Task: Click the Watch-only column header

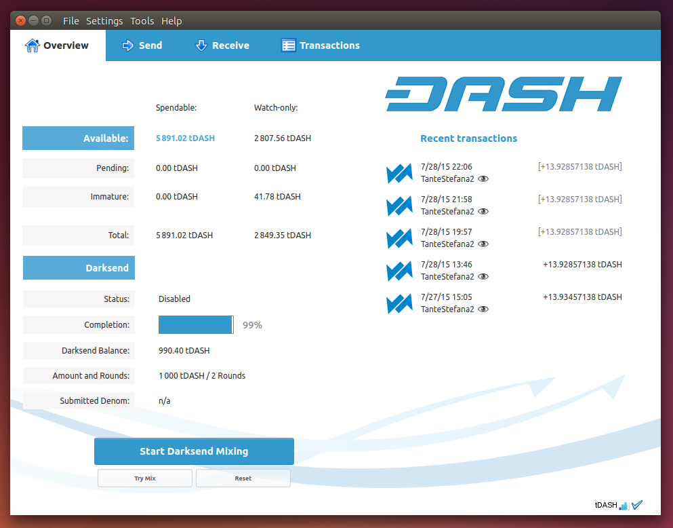Action: pos(276,108)
